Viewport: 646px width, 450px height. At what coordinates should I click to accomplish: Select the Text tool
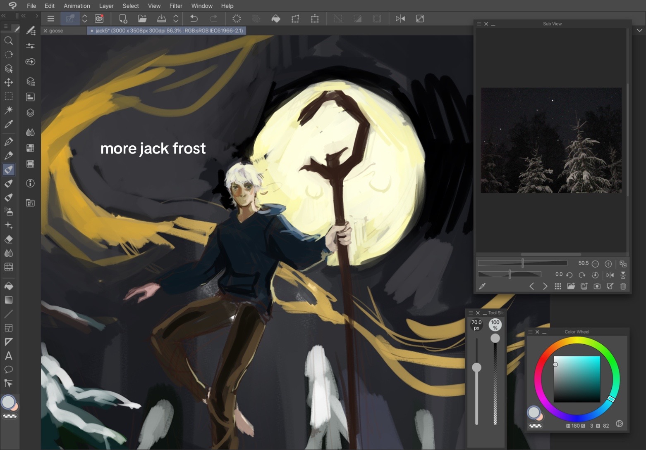pos(8,356)
